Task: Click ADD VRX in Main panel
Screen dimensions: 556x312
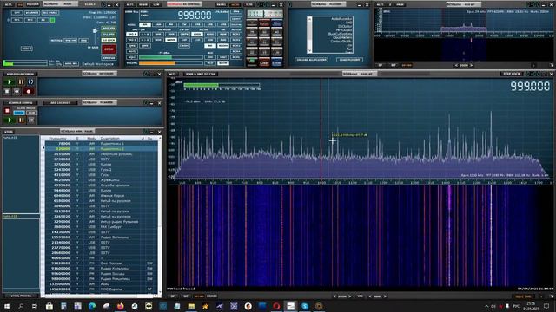Action: pyautogui.click(x=109, y=29)
